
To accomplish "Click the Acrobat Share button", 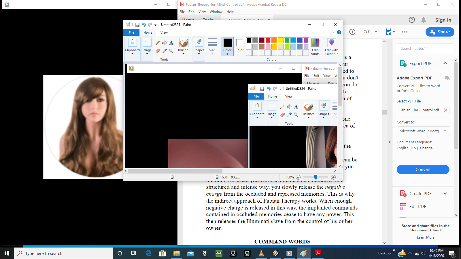I will tap(440, 32).
